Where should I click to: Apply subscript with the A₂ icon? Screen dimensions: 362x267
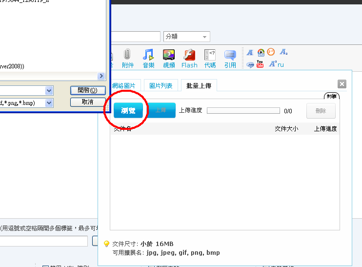click(284, 52)
